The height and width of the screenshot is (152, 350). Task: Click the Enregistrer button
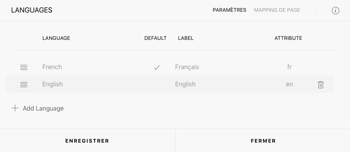[87, 141]
